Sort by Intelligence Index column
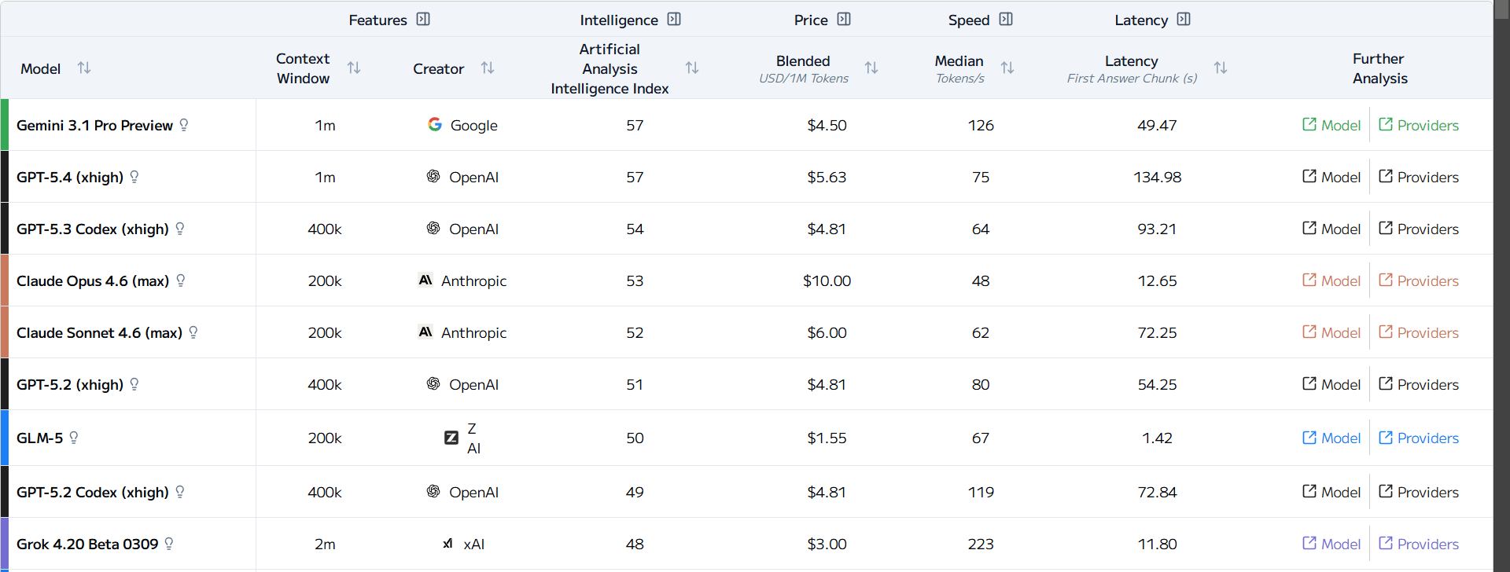 click(x=692, y=68)
